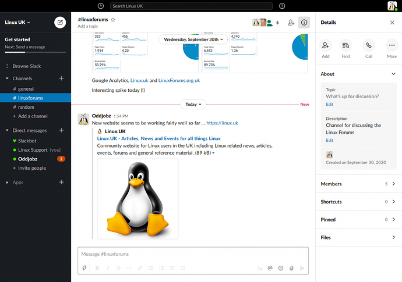Compose a new message with pencil icon

tap(60, 23)
